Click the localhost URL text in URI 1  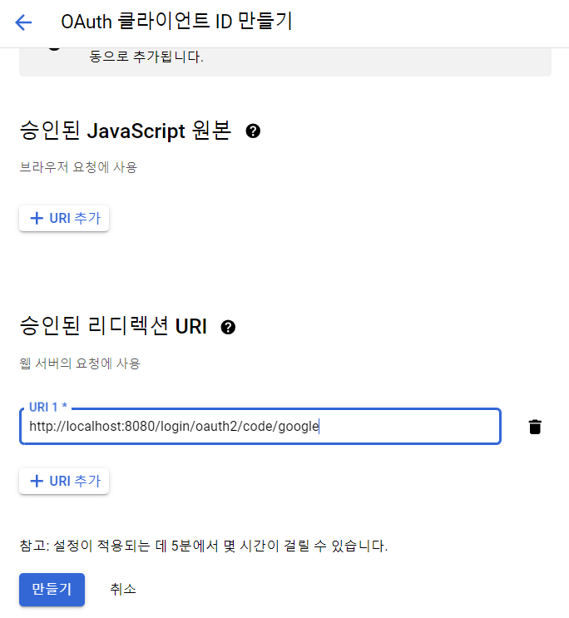click(174, 427)
